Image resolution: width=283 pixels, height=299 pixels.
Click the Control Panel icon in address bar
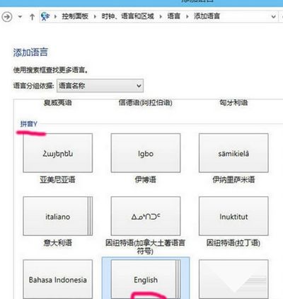click(x=45, y=16)
